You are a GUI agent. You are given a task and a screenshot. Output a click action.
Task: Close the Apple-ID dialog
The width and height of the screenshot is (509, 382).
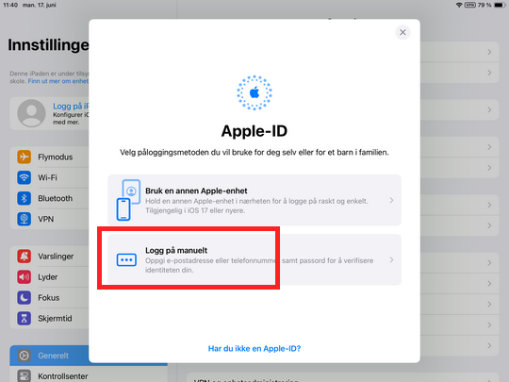(x=402, y=32)
